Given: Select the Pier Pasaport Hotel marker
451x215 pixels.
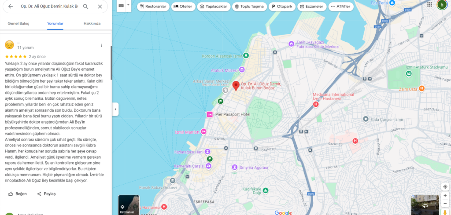Looking at the screenshot, I should tap(209, 114).
